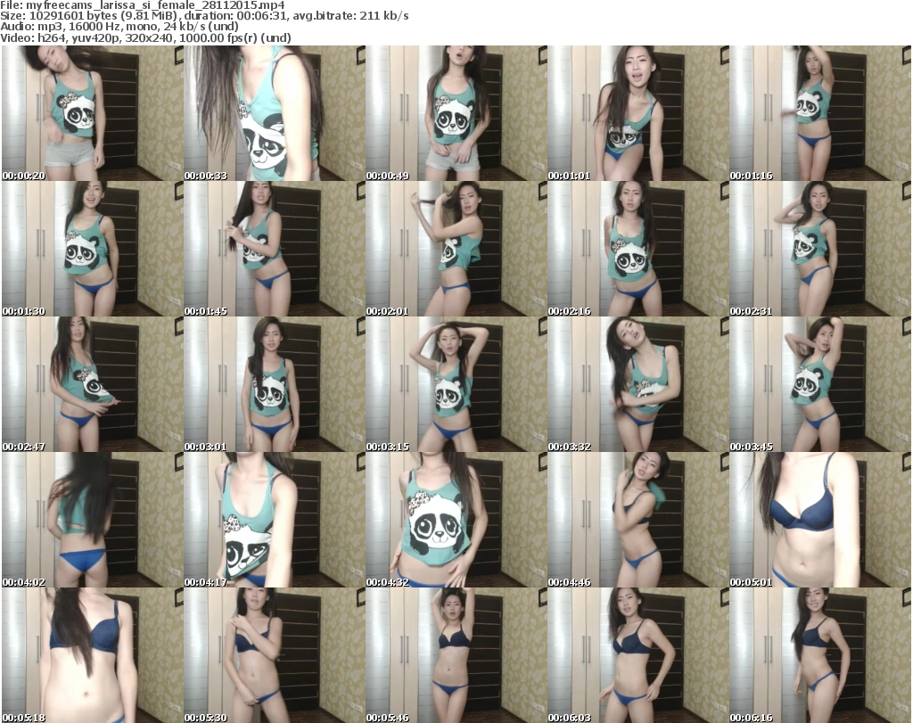Select the thumbnail stamped 00:04:46
913x723 pixels.
(x=637, y=520)
